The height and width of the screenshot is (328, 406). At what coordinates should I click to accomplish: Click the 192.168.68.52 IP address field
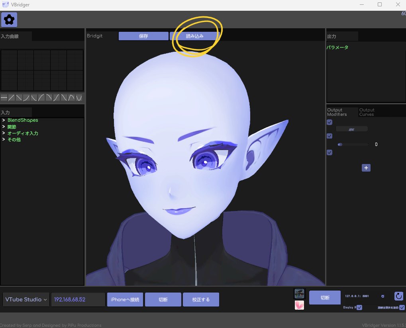pos(78,300)
